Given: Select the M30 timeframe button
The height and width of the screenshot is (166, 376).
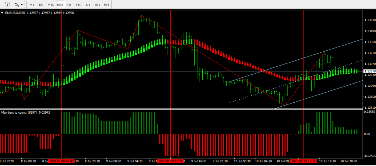Looking at the screenshot, I should (x=60, y=5).
